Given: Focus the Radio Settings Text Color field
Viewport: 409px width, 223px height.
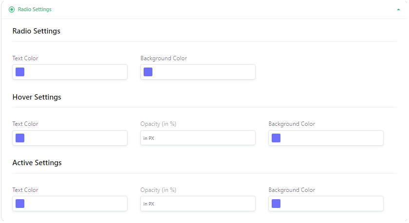Looking at the screenshot, I should (x=70, y=72).
